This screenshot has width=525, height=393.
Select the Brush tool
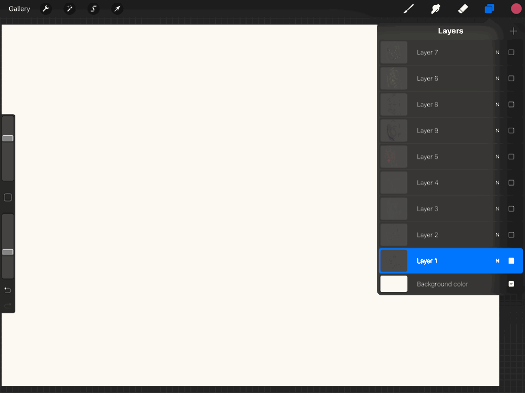[x=409, y=9]
